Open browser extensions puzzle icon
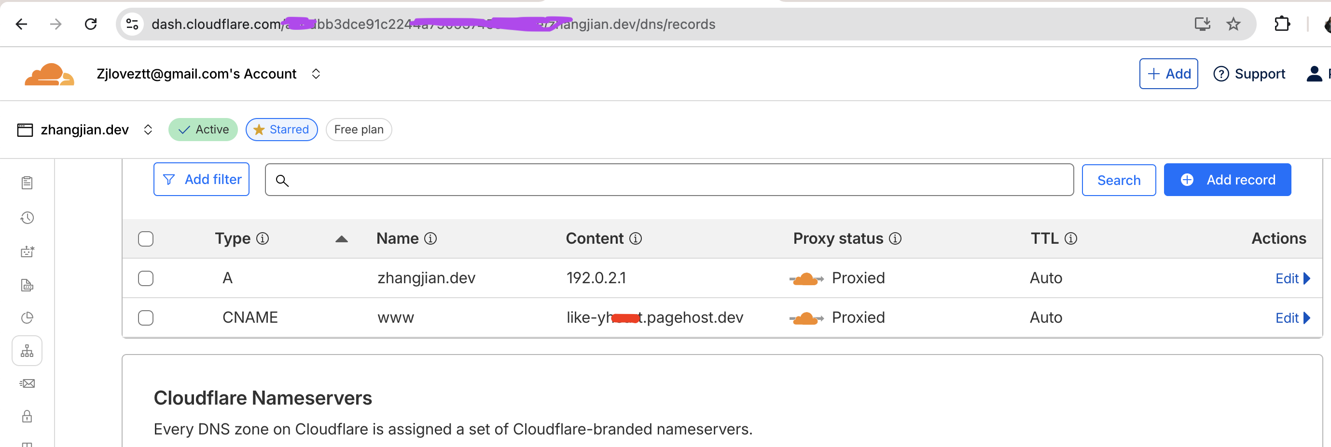This screenshot has height=447, width=1331. (1282, 24)
